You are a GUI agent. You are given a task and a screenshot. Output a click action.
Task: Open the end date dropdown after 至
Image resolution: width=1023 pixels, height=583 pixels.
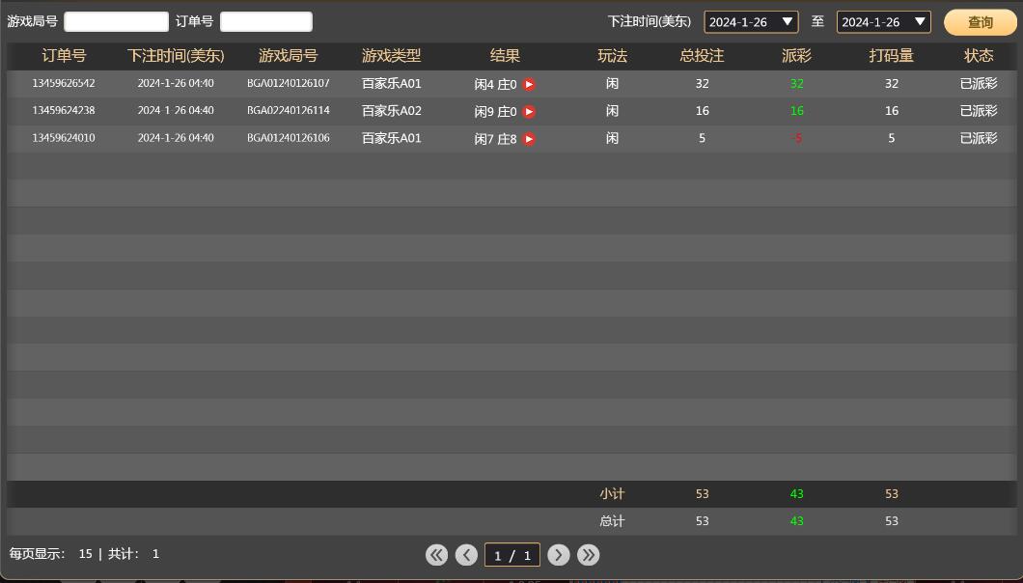coord(883,21)
